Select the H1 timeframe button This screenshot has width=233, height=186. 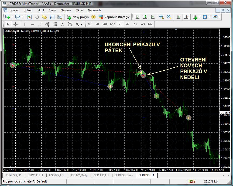pos(120,24)
